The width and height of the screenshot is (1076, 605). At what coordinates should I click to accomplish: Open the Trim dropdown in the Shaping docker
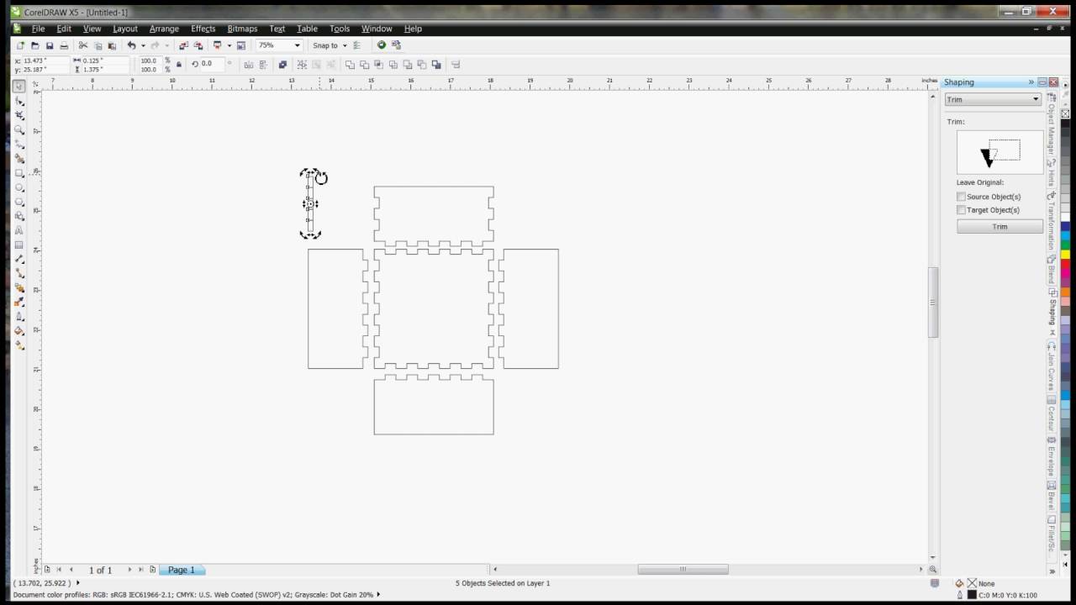993,99
